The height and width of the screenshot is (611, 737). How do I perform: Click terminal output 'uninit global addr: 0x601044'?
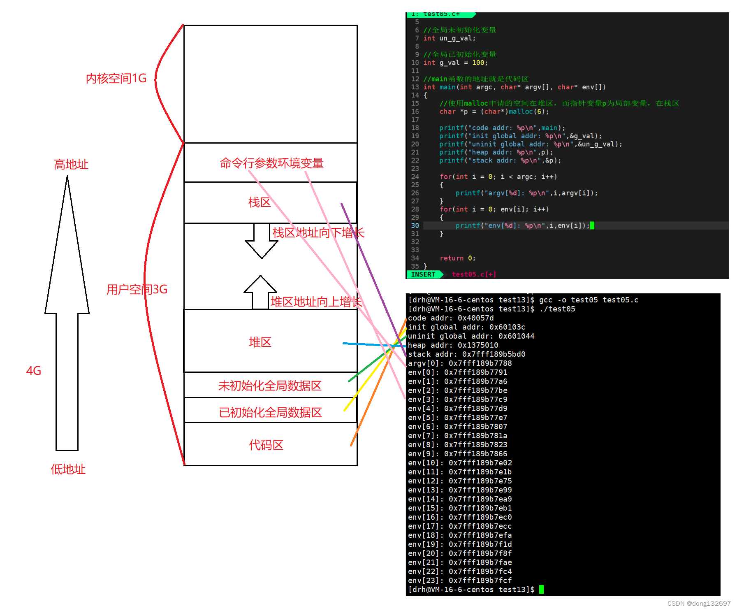tap(471, 336)
